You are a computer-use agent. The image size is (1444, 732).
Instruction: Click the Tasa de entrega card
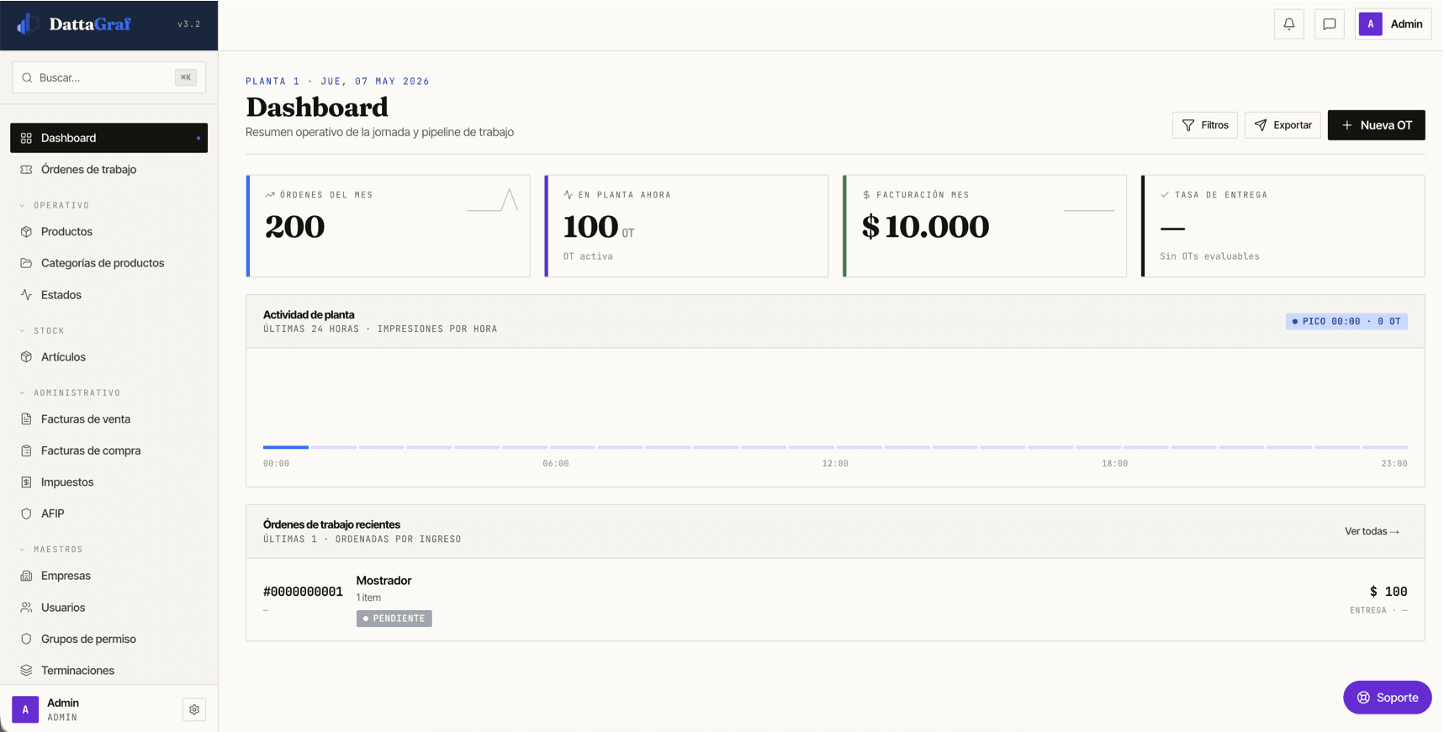[x=1283, y=226]
